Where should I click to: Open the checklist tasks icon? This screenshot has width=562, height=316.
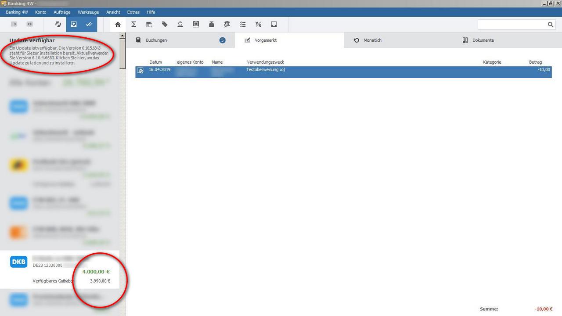(x=243, y=25)
